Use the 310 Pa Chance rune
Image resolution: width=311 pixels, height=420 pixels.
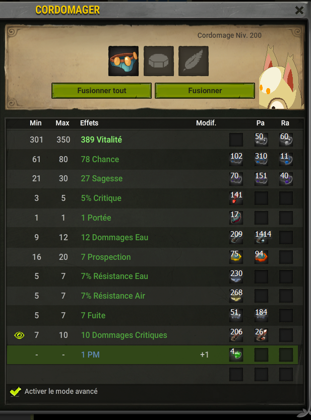click(x=262, y=159)
